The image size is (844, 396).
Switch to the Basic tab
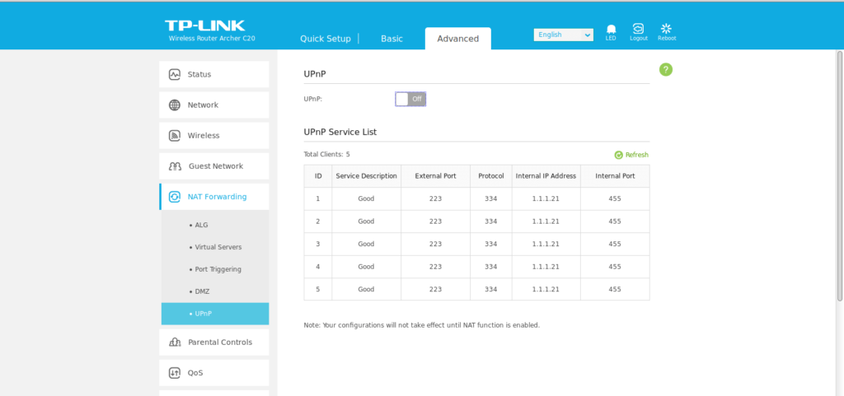coord(392,39)
